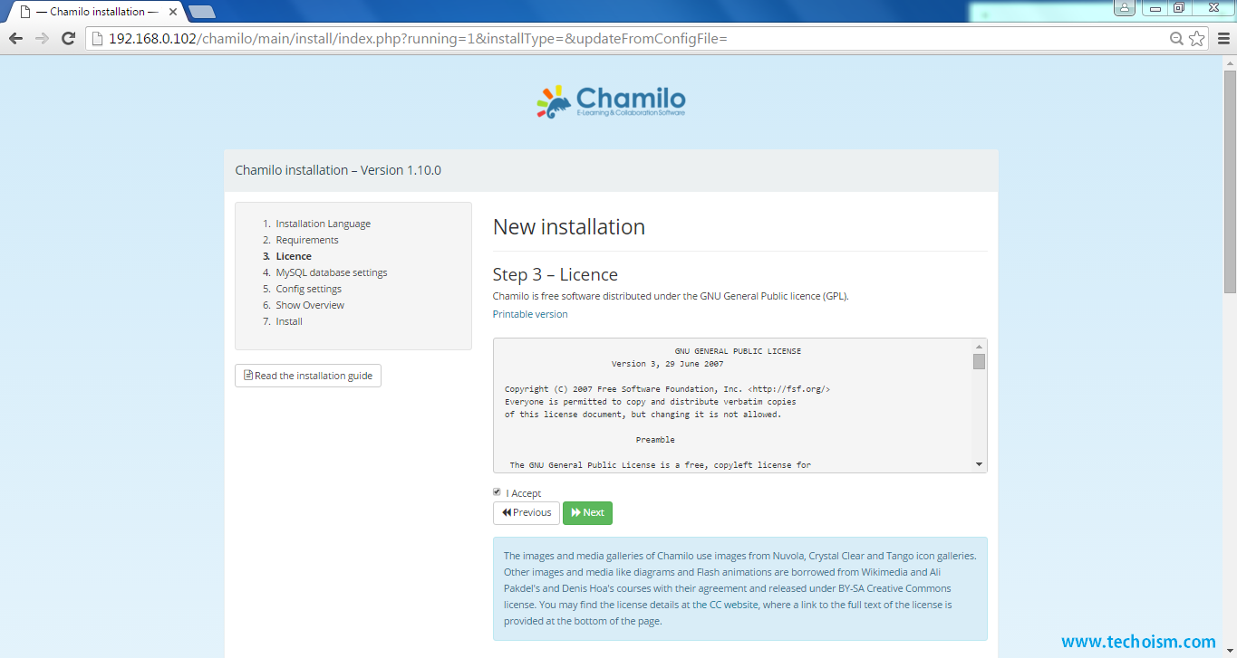Click the browser Forward arrow
Screen dimensions: 1237x658
41,38
